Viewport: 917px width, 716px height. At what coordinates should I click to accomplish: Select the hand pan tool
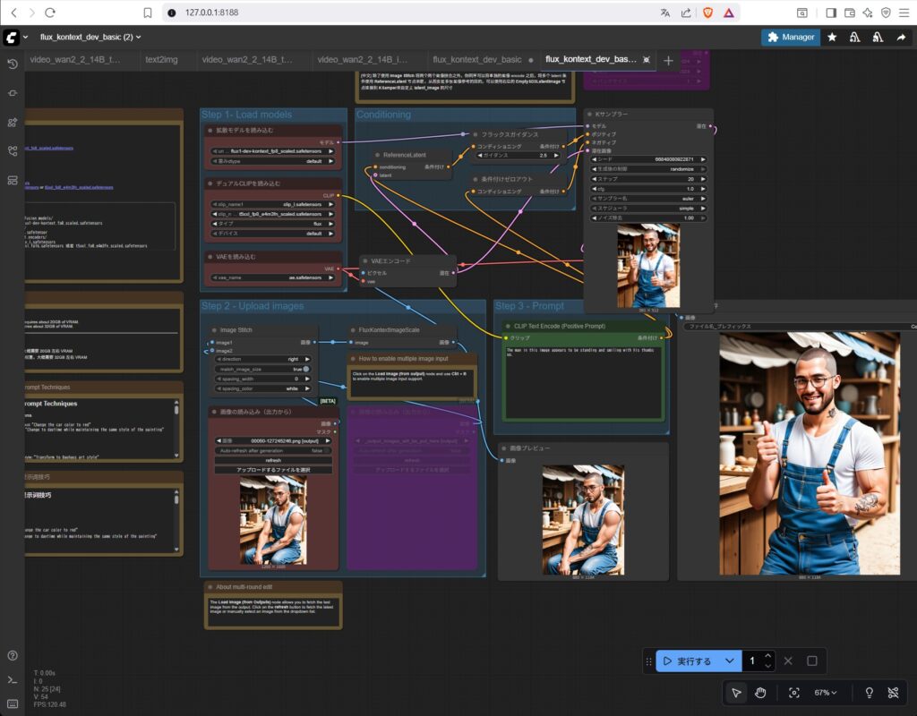pos(760,693)
